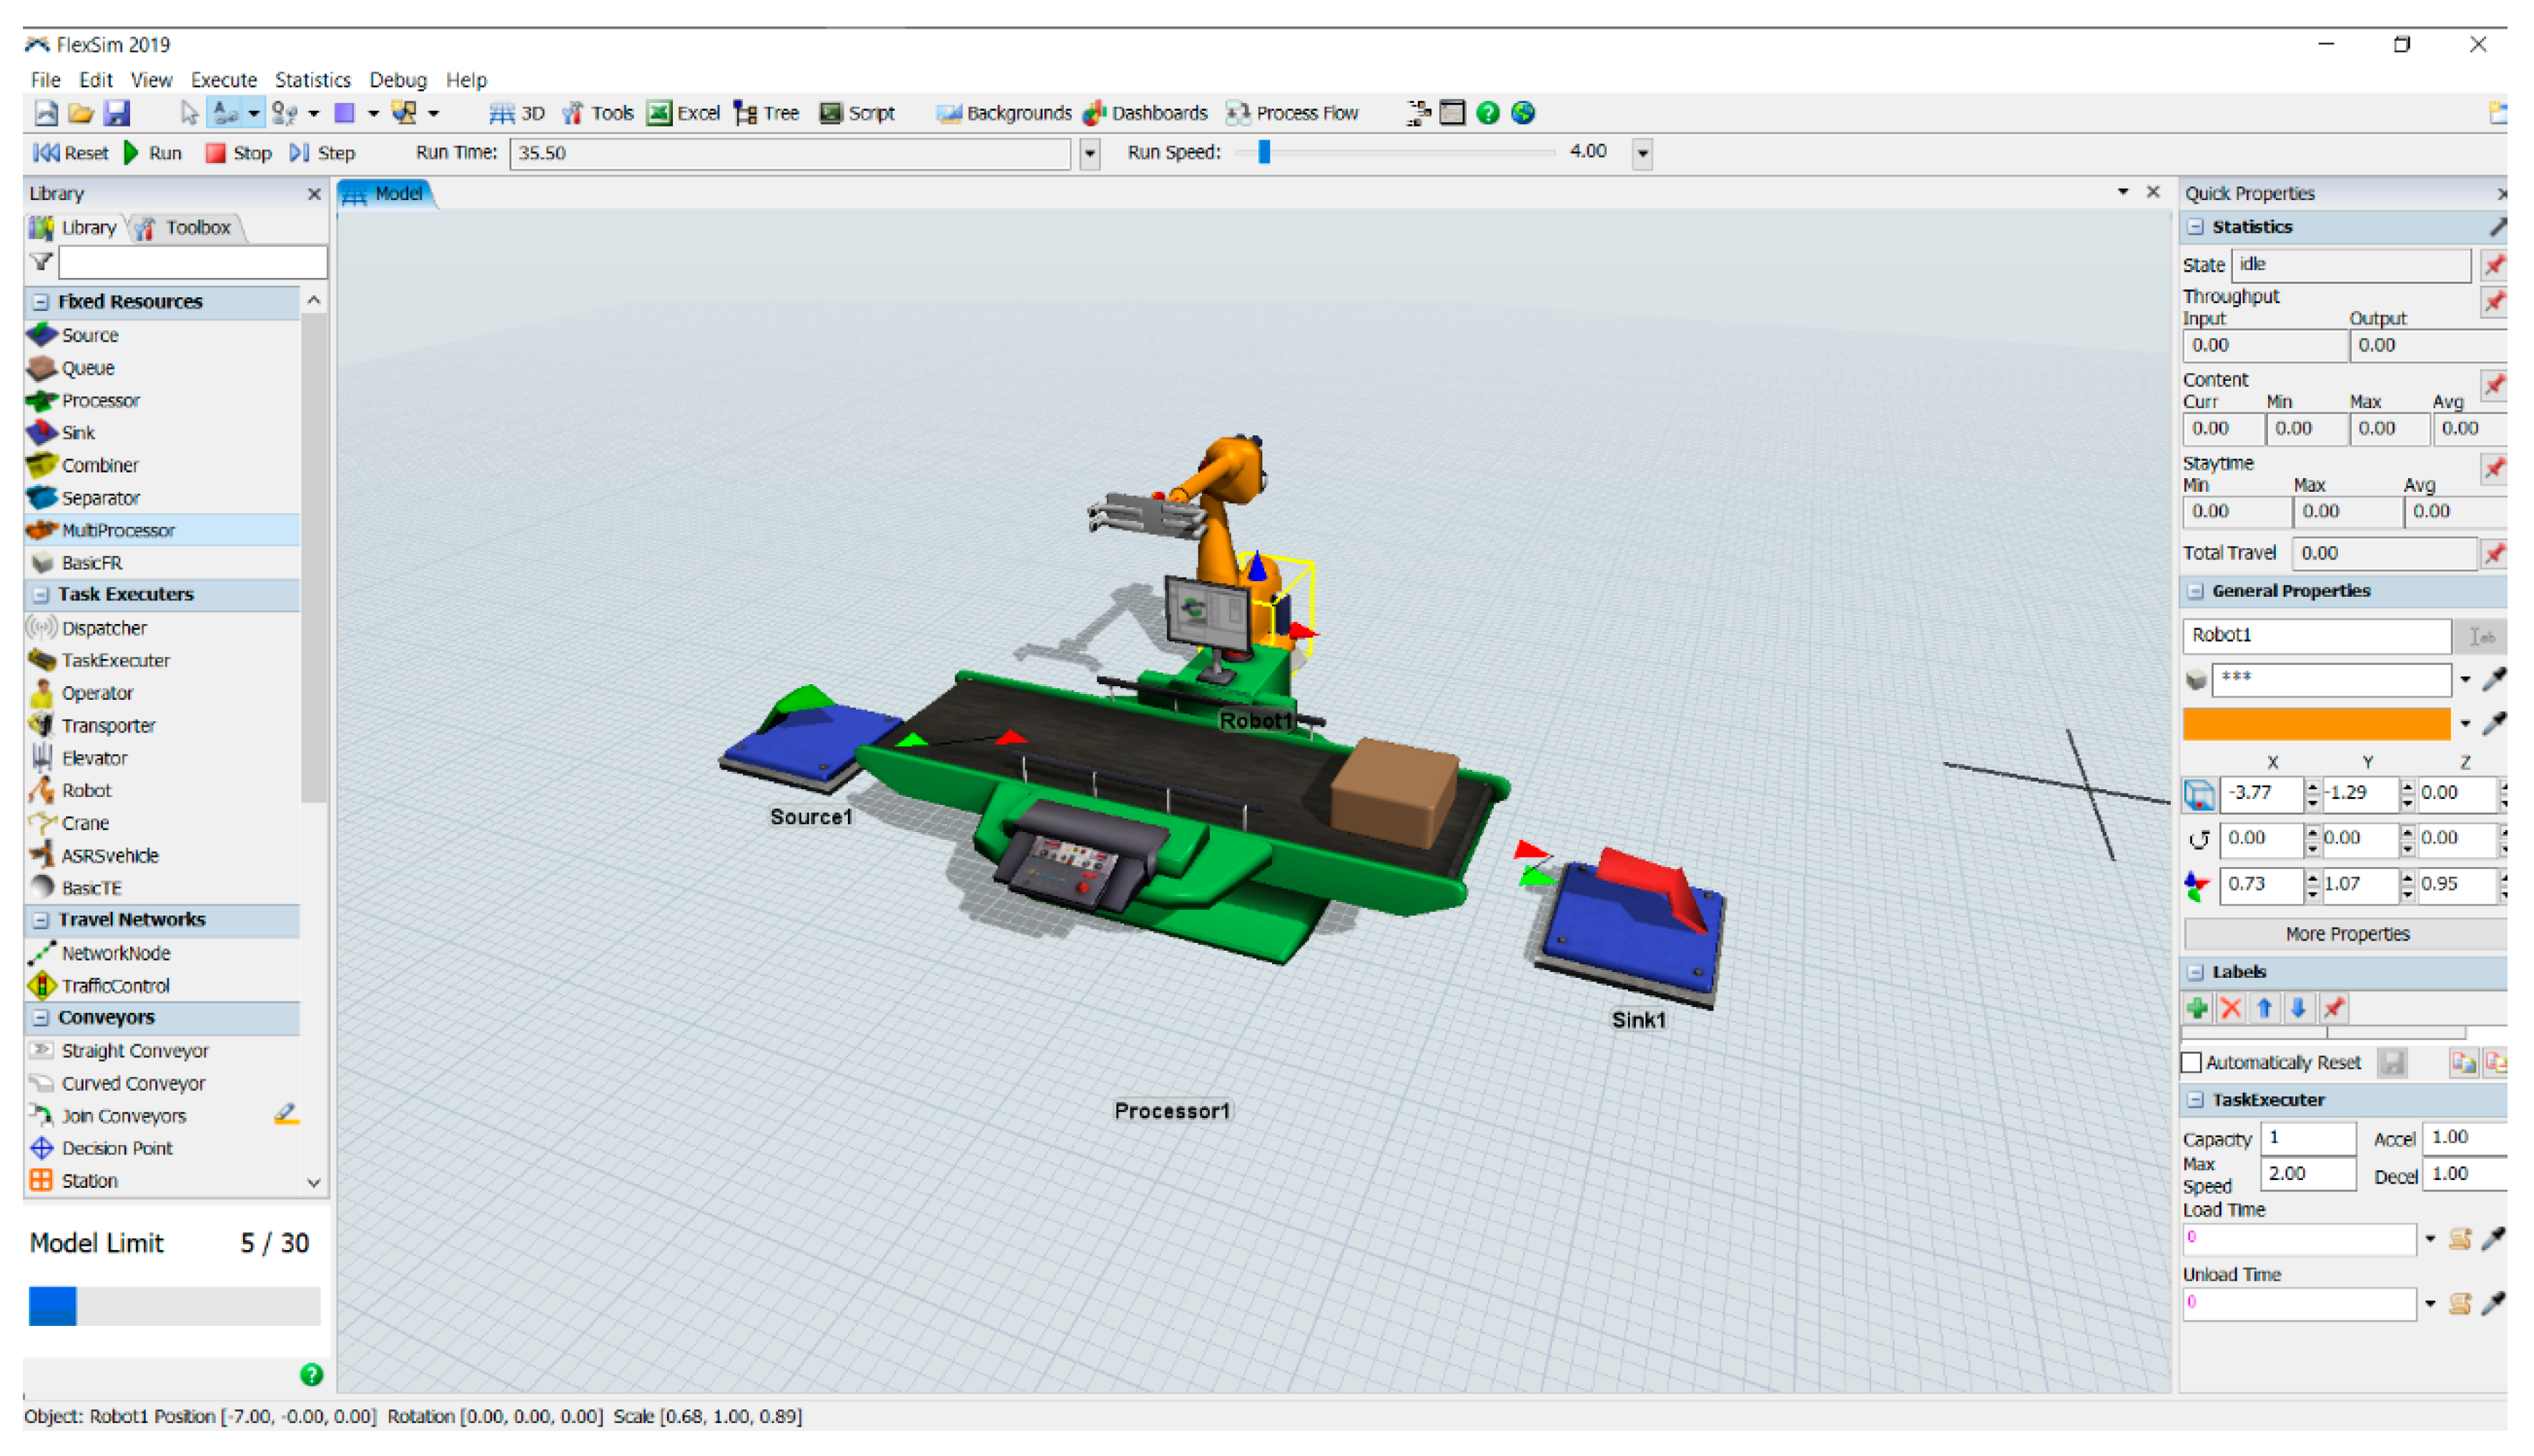Step the simulation forward one event
The image size is (2534, 1456).
(x=323, y=153)
